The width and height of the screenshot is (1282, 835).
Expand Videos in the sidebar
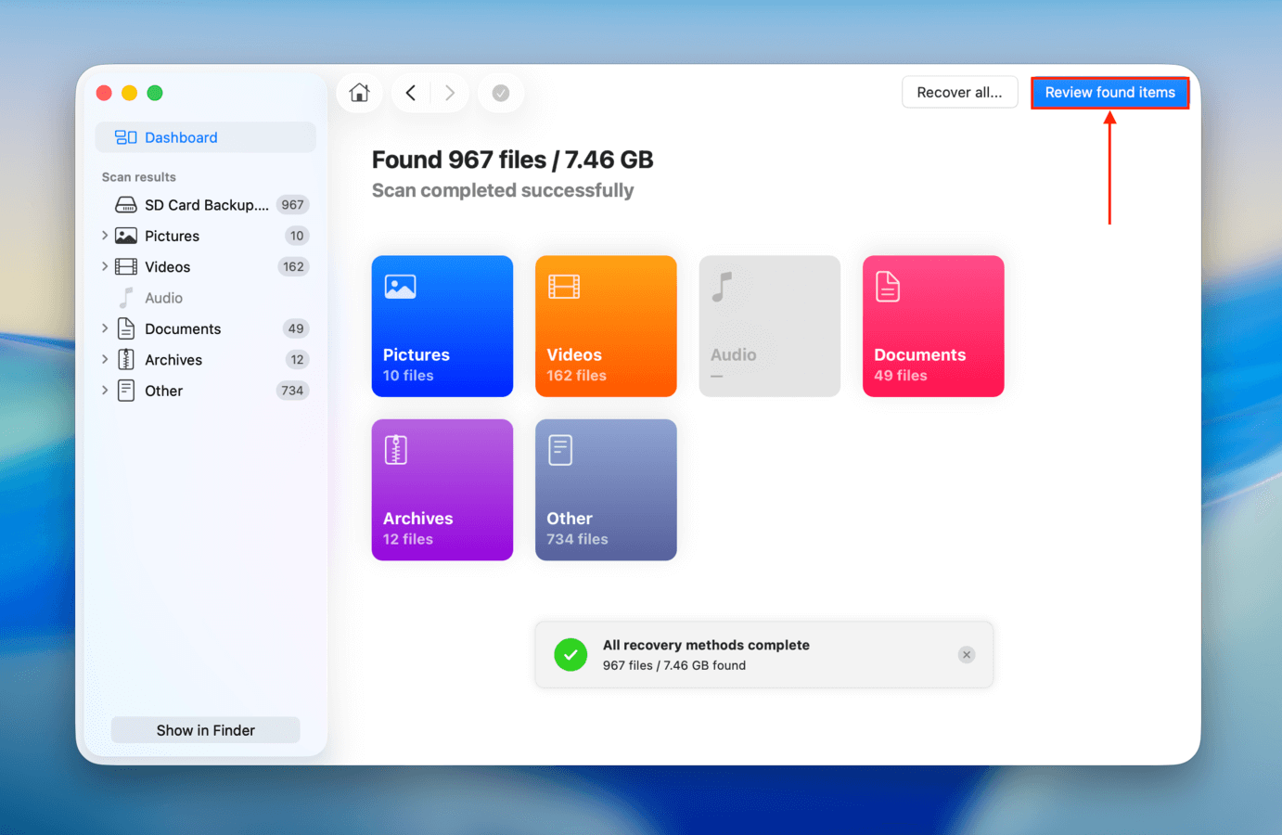[104, 266]
